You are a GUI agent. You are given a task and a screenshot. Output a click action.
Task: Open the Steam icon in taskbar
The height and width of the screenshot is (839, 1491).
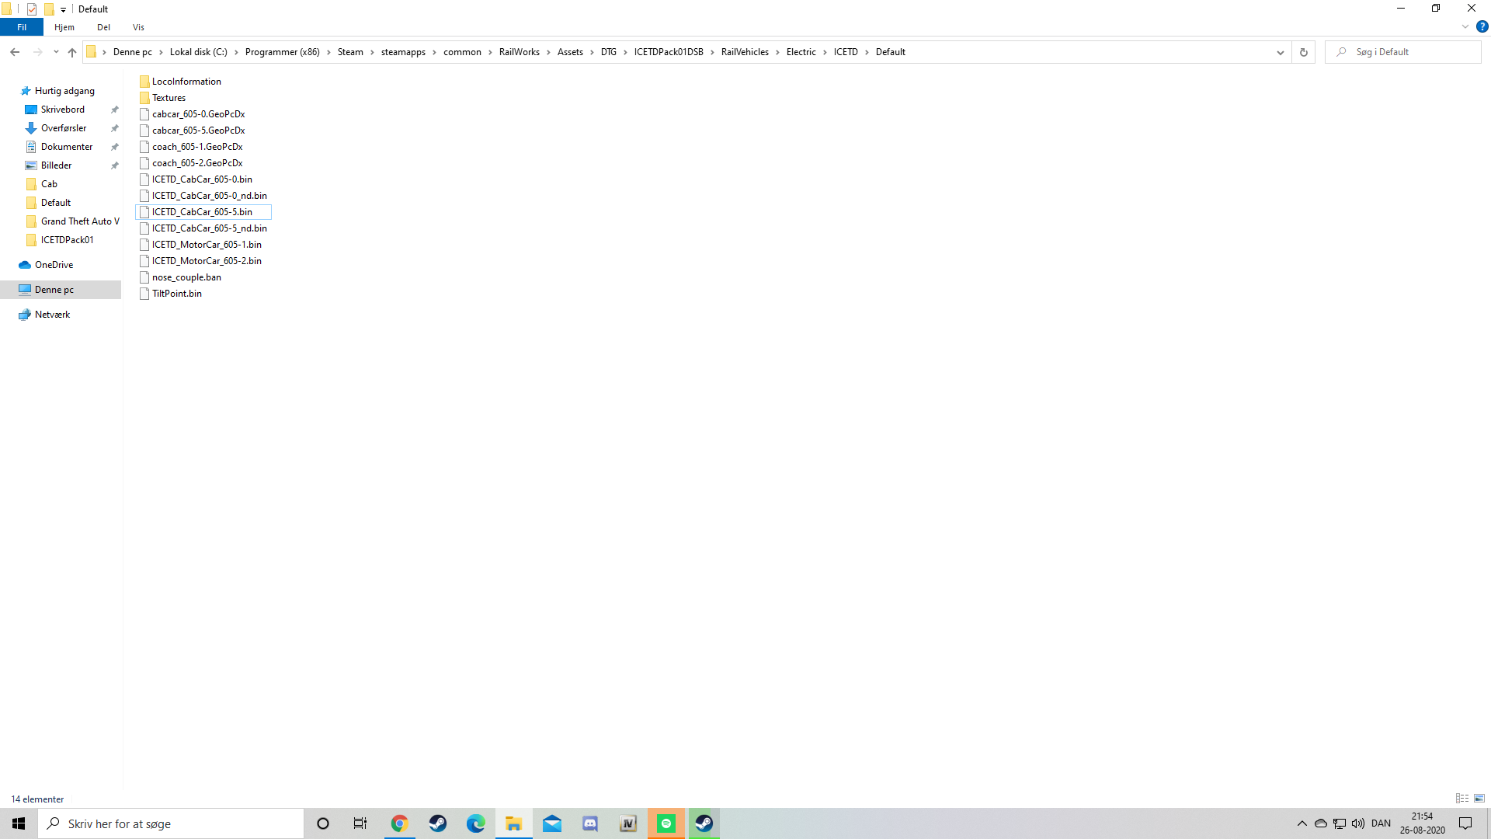(x=438, y=823)
